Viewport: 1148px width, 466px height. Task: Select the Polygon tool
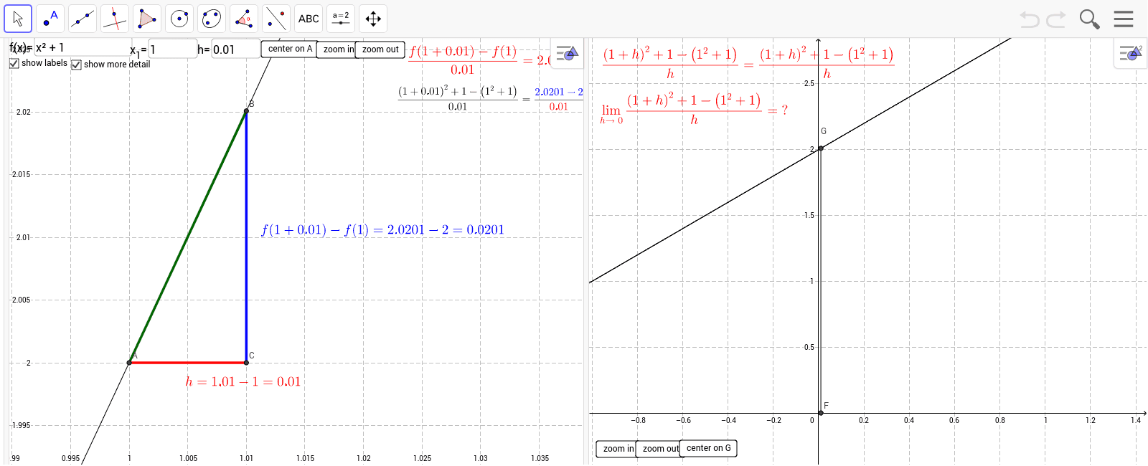point(147,19)
